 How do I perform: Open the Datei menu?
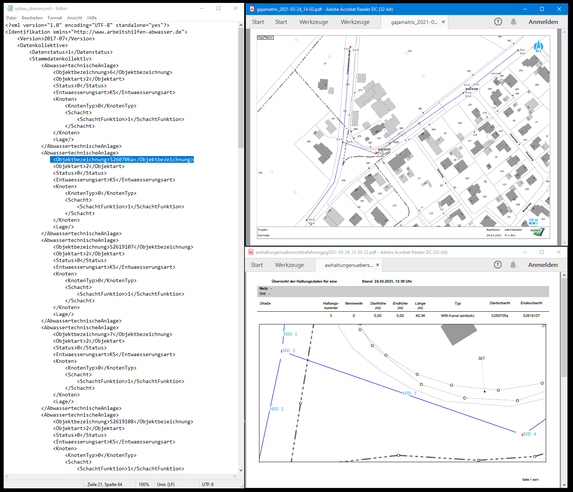pyautogui.click(x=11, y=18)
